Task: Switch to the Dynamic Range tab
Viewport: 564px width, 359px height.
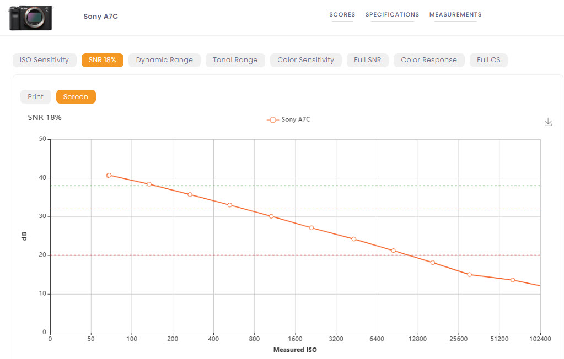Action: point(164,60)
